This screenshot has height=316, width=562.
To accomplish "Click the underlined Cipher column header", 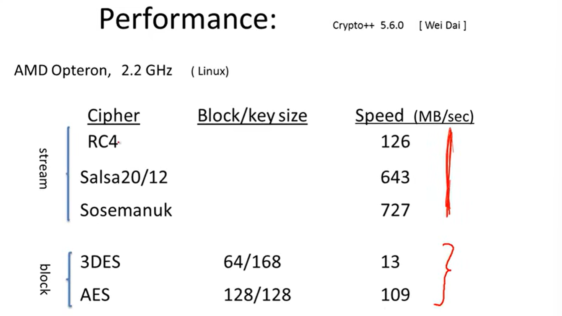I will tap(114, 116).
